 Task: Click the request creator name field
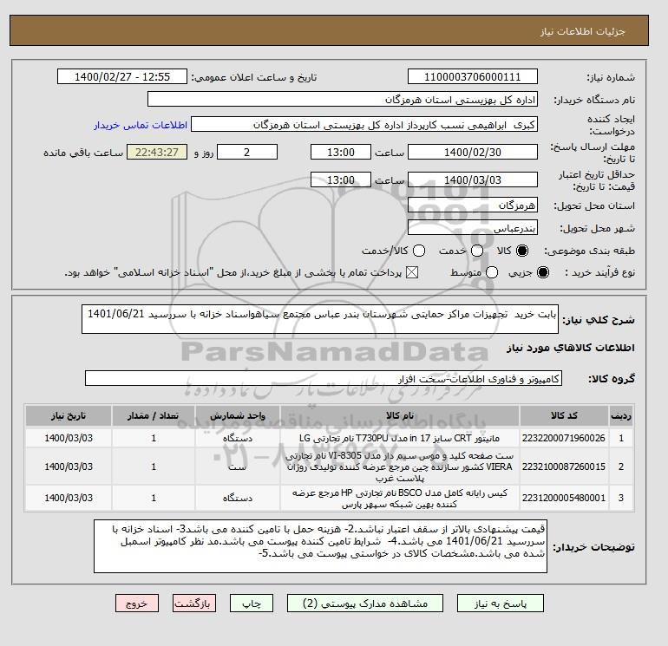tap(364, 124)
